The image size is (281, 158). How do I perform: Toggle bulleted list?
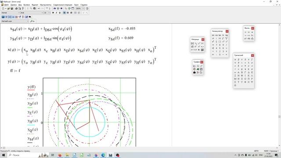(76, 13)
